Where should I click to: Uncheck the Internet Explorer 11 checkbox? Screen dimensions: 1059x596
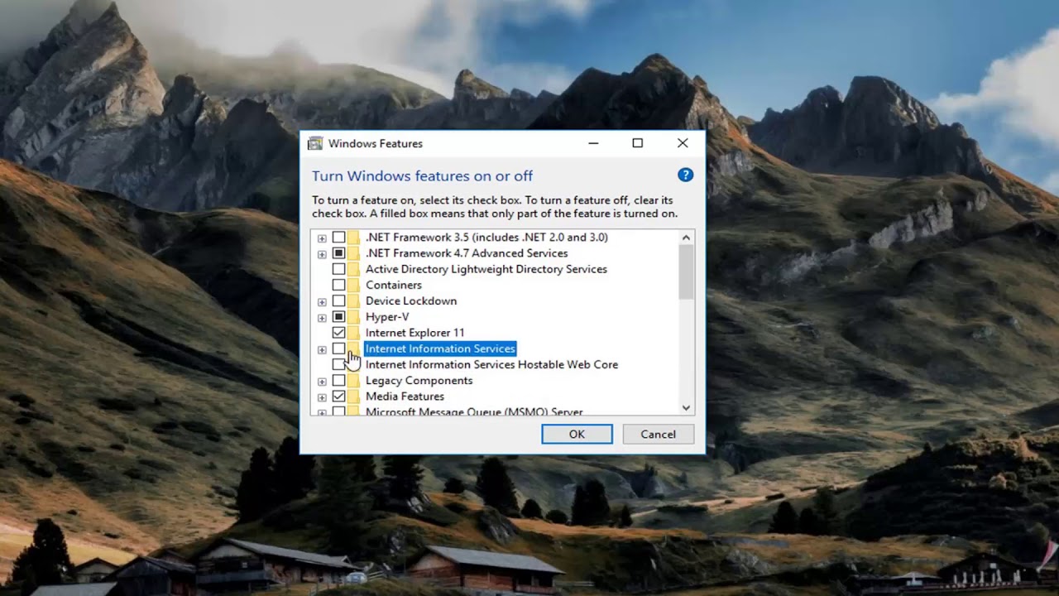pos(338,333)
